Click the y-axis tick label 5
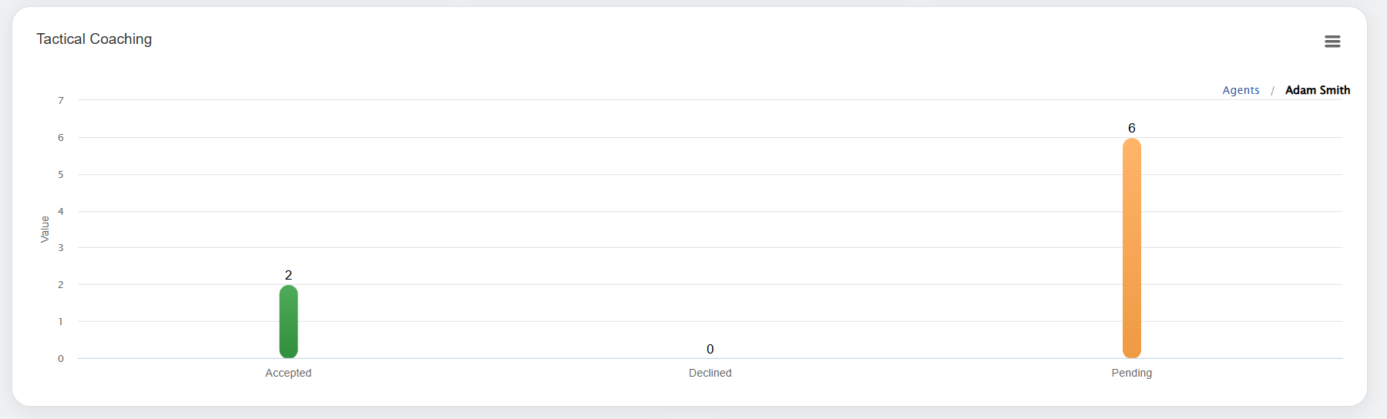Screen dimensions: 1387x419 (61, 175)
